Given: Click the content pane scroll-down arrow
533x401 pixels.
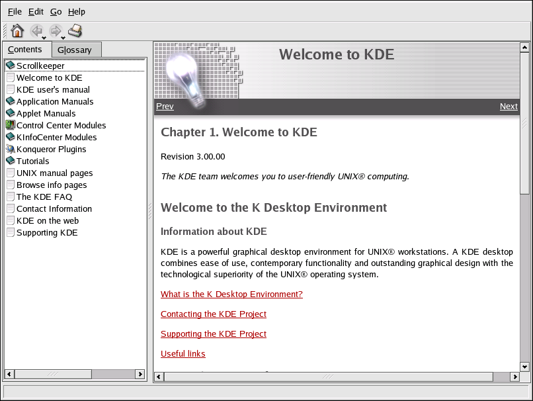Looking at the screenshot, I should (524, 366).
